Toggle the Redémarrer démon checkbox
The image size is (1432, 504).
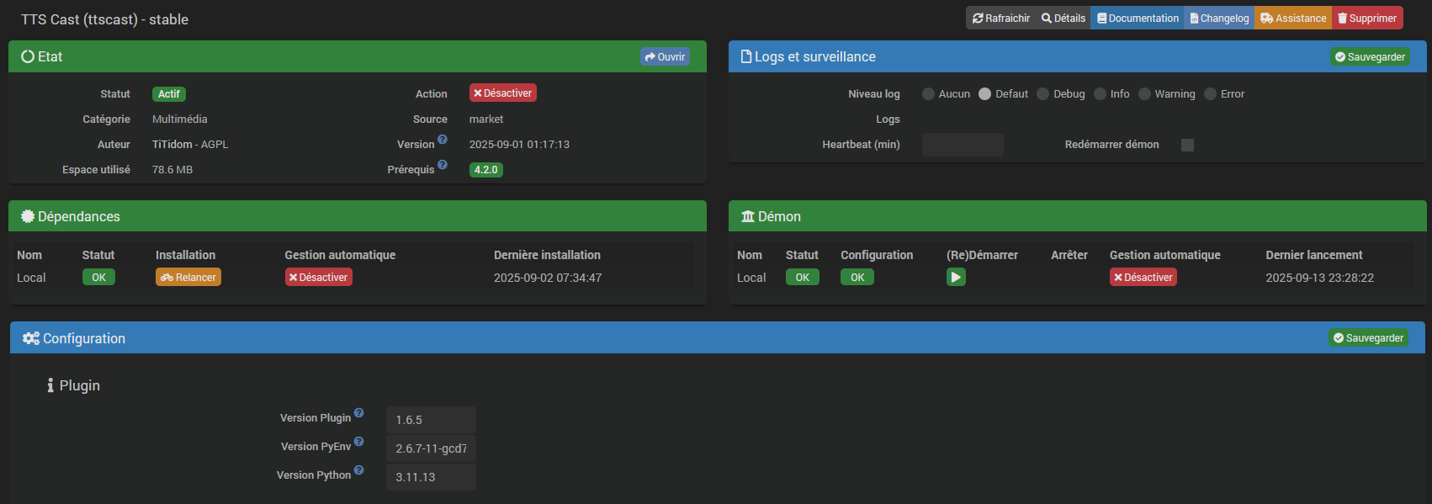point(1187,145)
